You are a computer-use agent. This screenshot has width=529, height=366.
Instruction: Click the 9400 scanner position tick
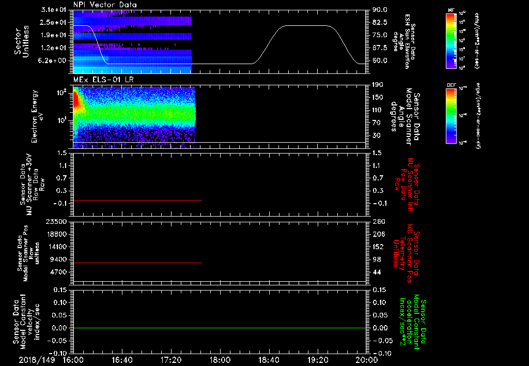click(58, 260)
